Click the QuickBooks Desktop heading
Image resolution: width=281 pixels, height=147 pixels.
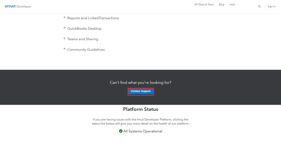[84, 29]
